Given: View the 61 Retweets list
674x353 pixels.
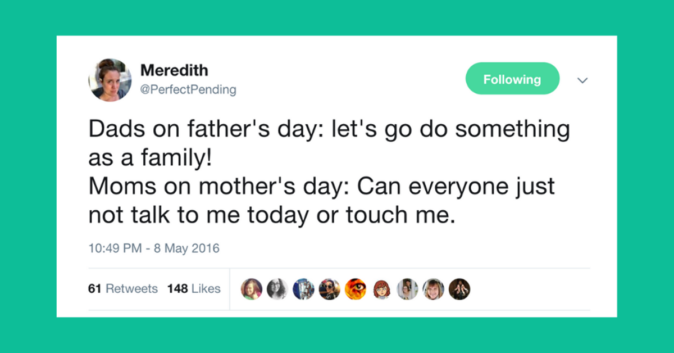Looking at the screenshot, I should [123, 289].
